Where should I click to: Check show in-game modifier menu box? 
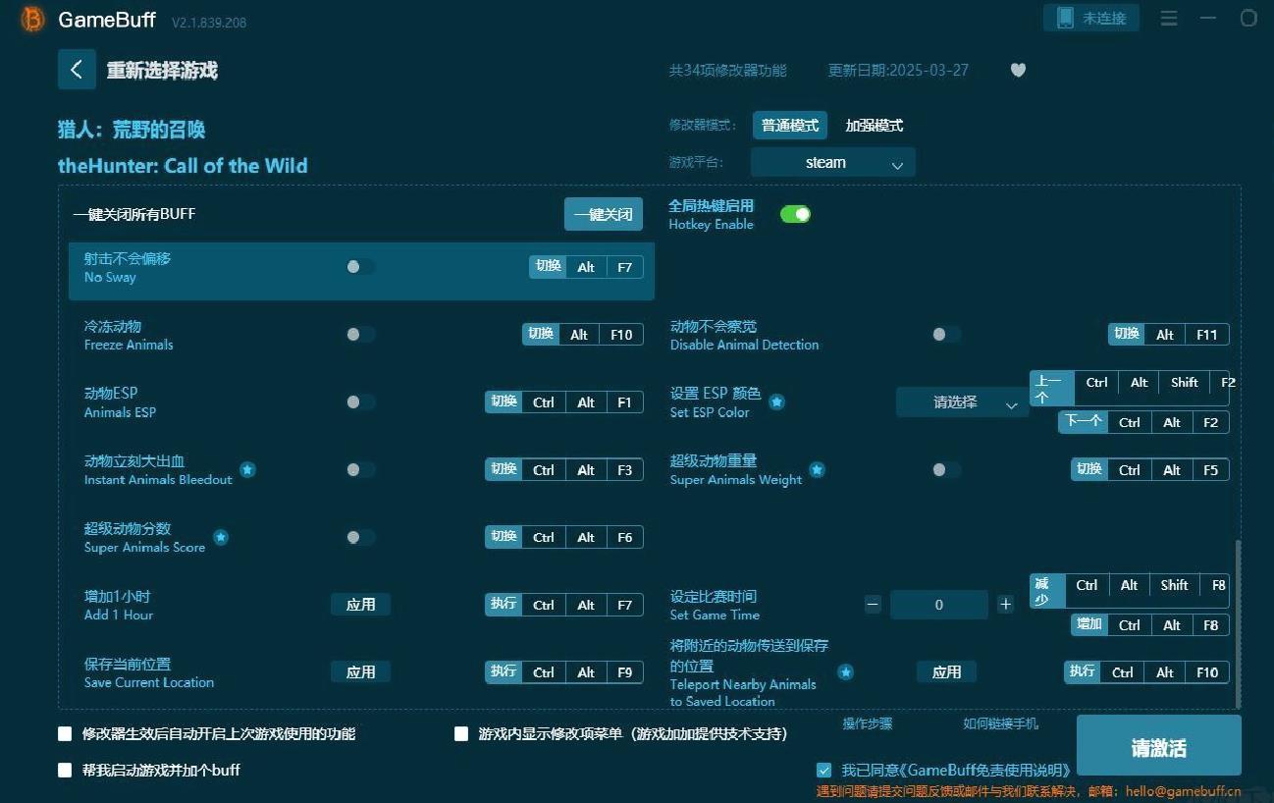(x=461, y=733)
